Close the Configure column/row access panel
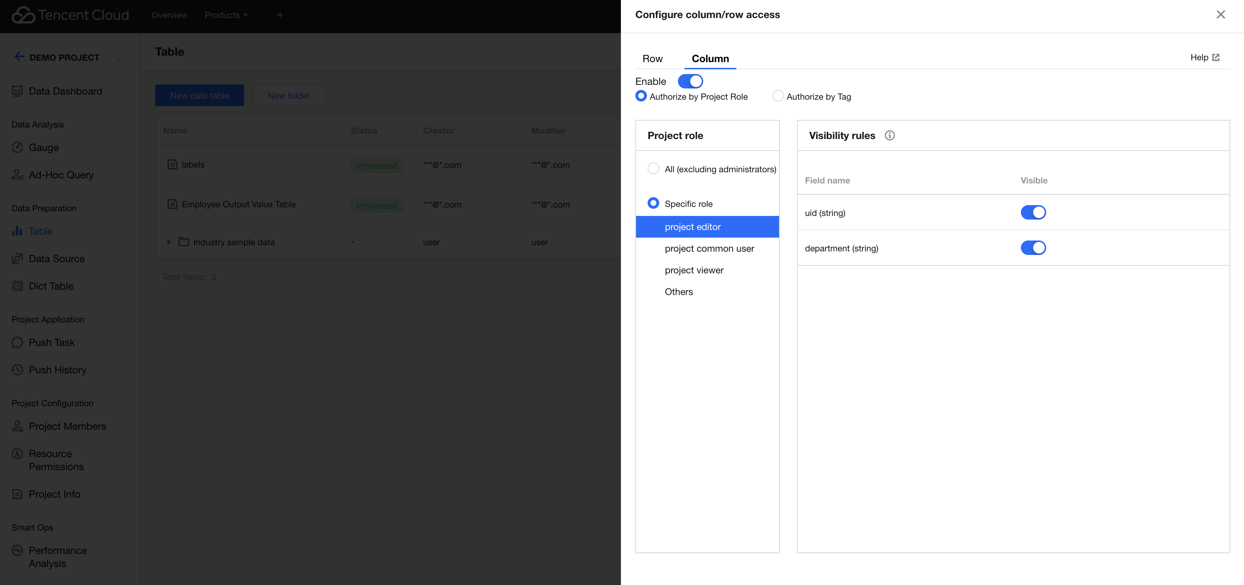 pos(1221,14)
